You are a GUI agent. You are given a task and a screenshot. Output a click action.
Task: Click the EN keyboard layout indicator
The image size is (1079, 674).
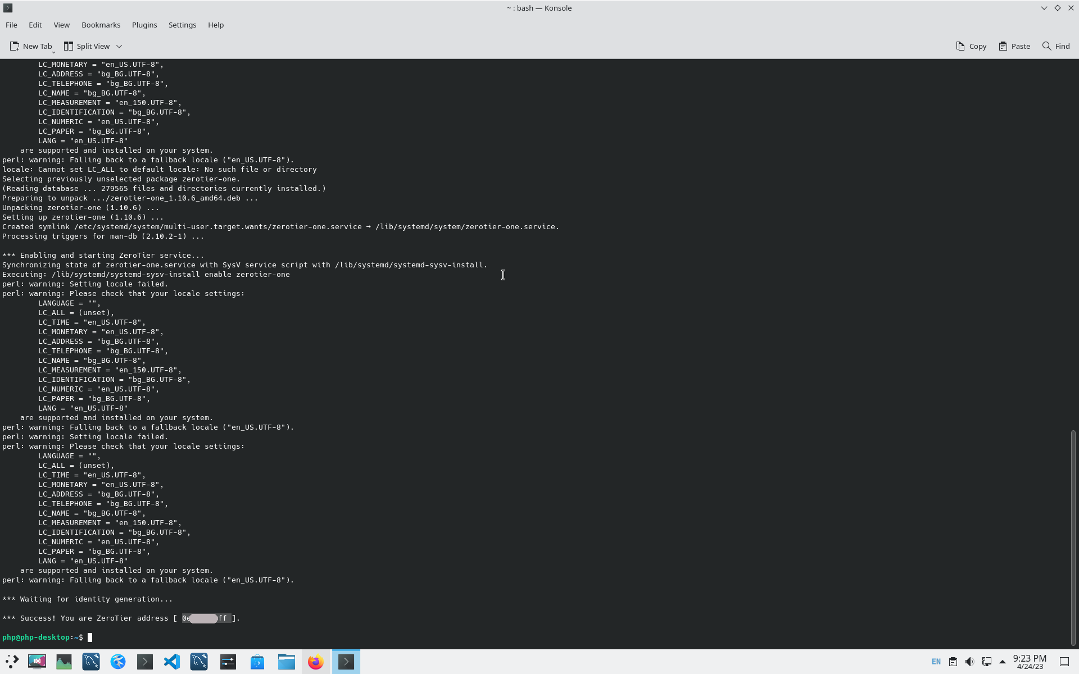(936, 662)
